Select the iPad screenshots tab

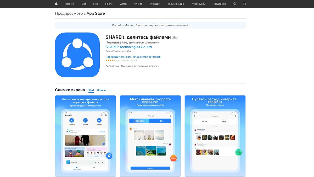tap(91, 90)
